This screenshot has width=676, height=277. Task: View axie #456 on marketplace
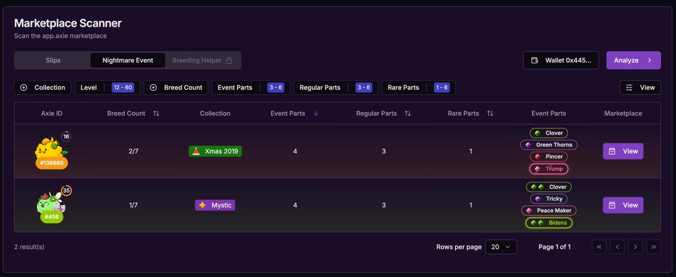pyautogui.click(x=623, y=205)
